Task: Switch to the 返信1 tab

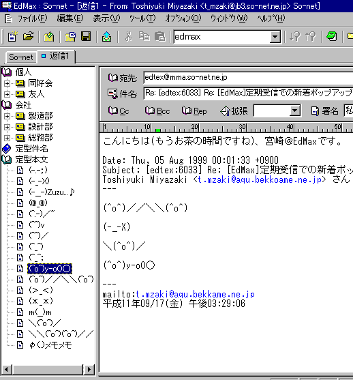Action: coord(56,56)
